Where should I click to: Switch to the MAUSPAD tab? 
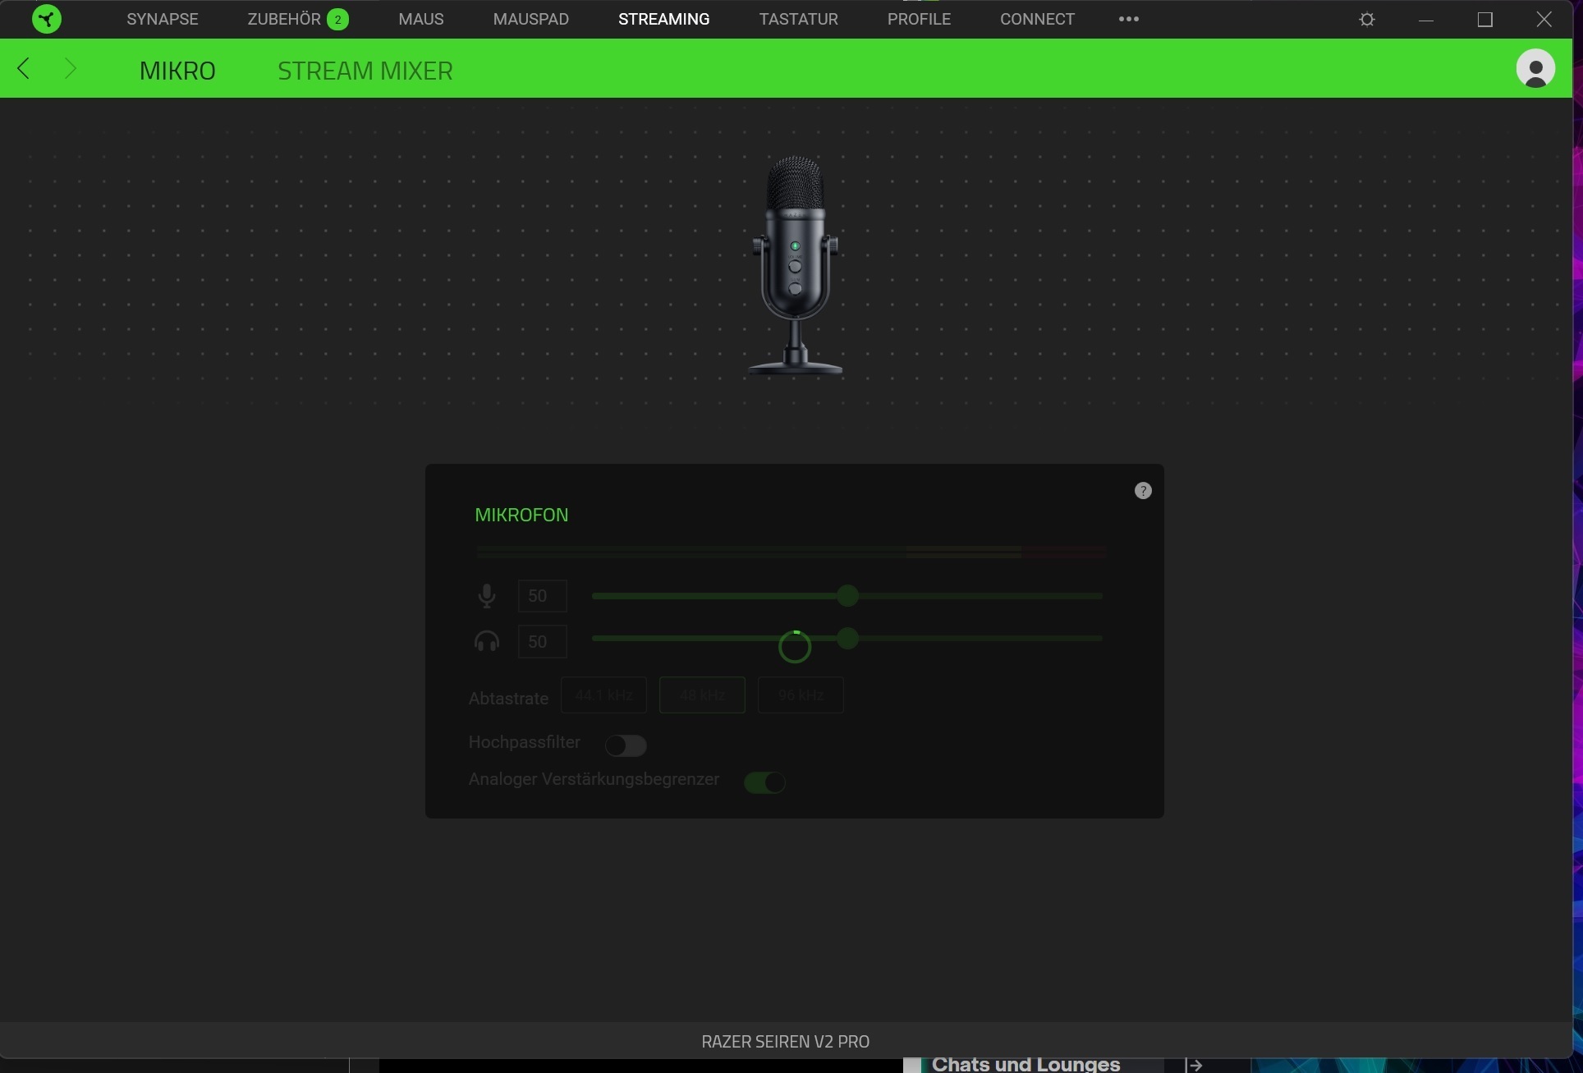click(x=531, y=19)
